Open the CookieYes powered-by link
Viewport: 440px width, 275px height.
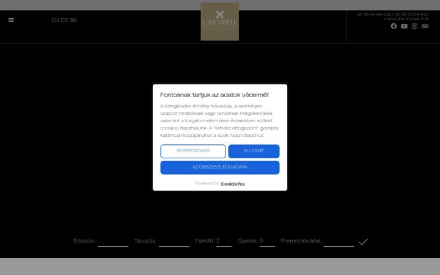coord(233,184)
